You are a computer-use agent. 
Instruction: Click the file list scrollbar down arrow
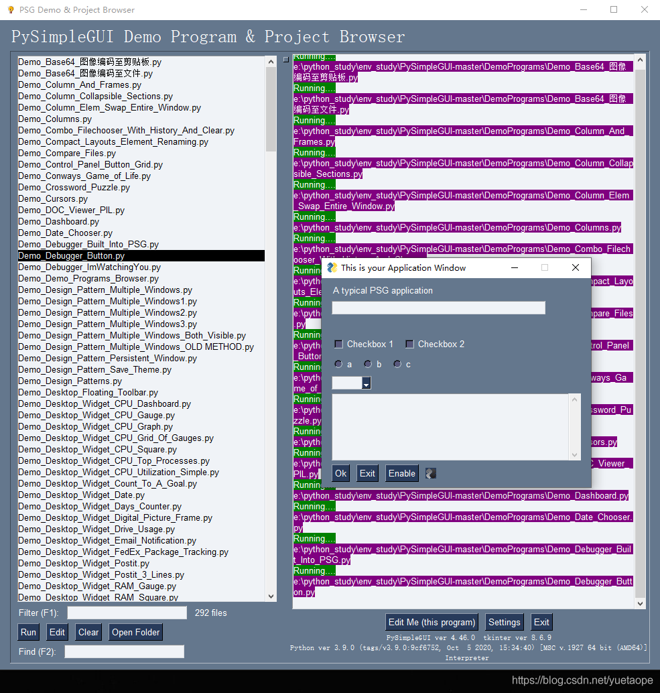271,596
